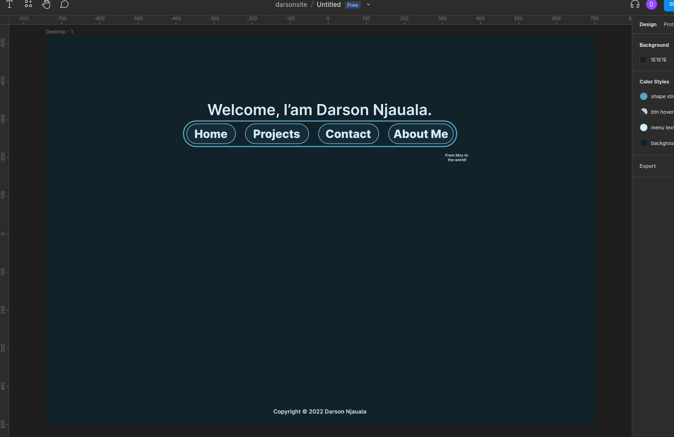Start audio conversation with headphones icon

[x=635, y=5]
